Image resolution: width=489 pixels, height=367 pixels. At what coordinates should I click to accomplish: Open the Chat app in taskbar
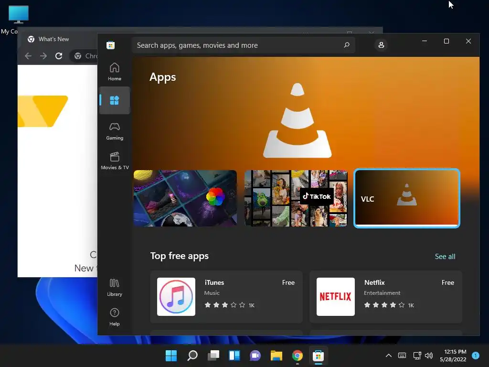pos(255,356)
